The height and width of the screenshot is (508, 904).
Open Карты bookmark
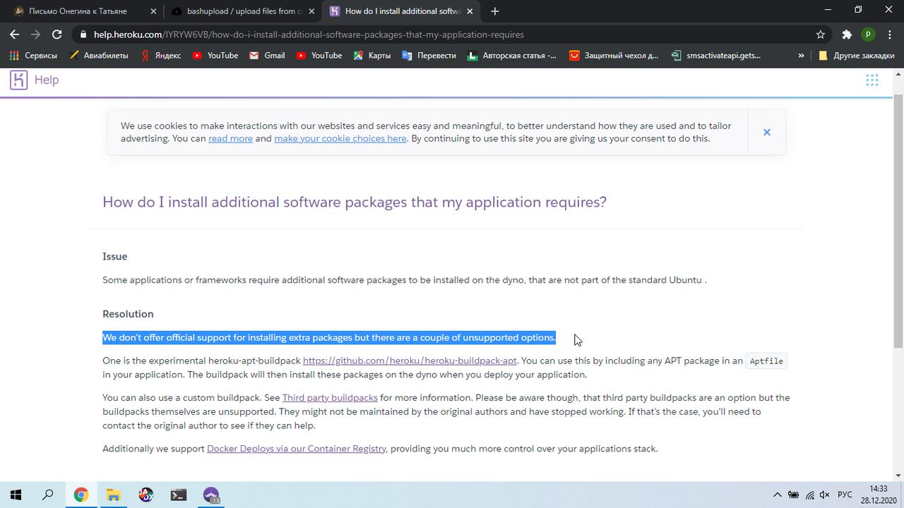click(372, 55)
